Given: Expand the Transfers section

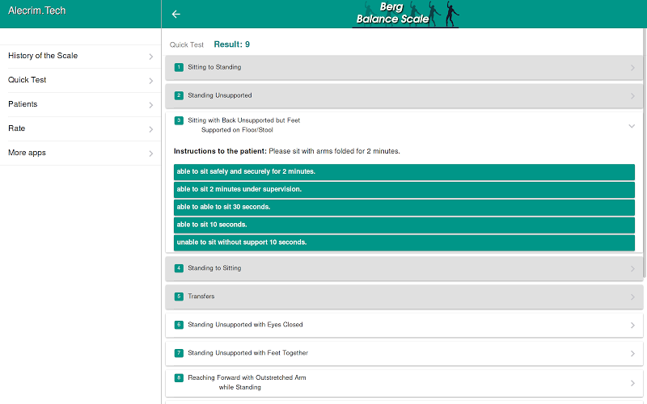Looking at the screenshot, I should pos(404,297).
